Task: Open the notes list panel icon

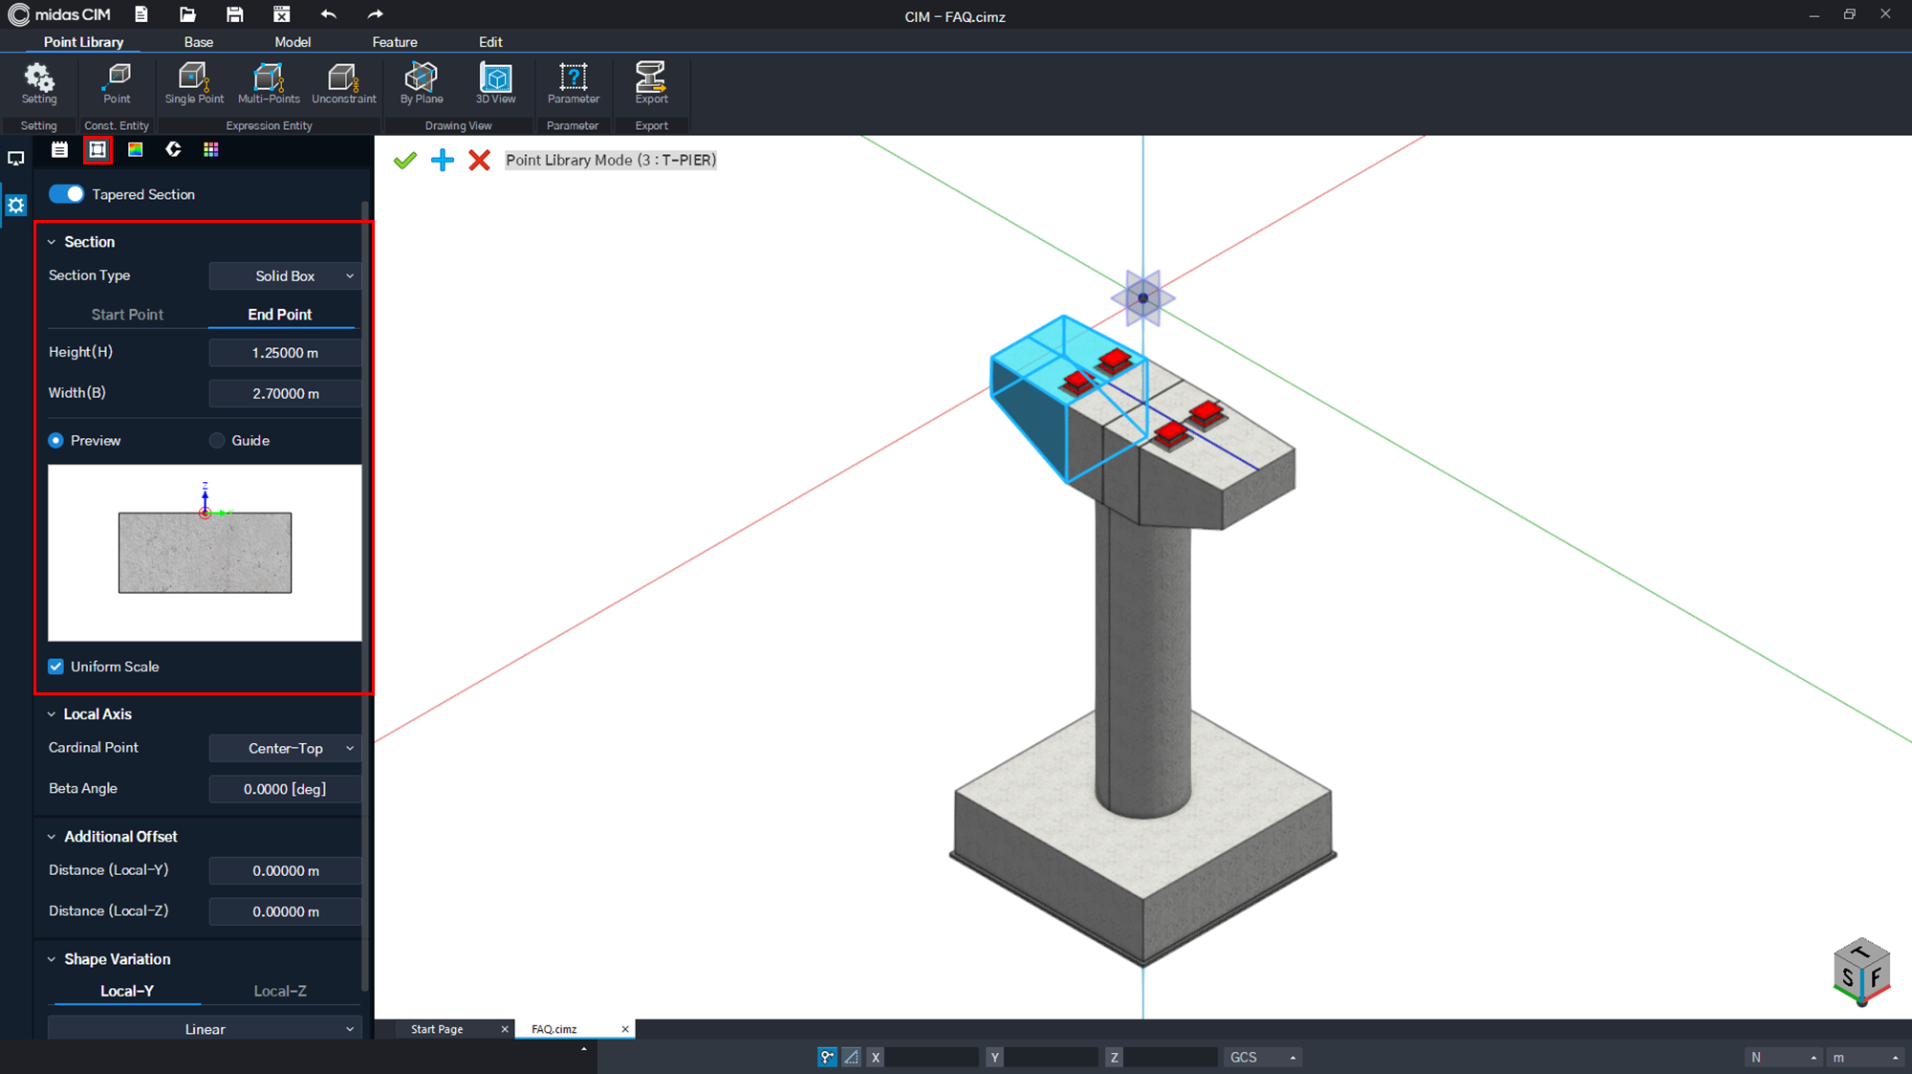Action: 59,149
